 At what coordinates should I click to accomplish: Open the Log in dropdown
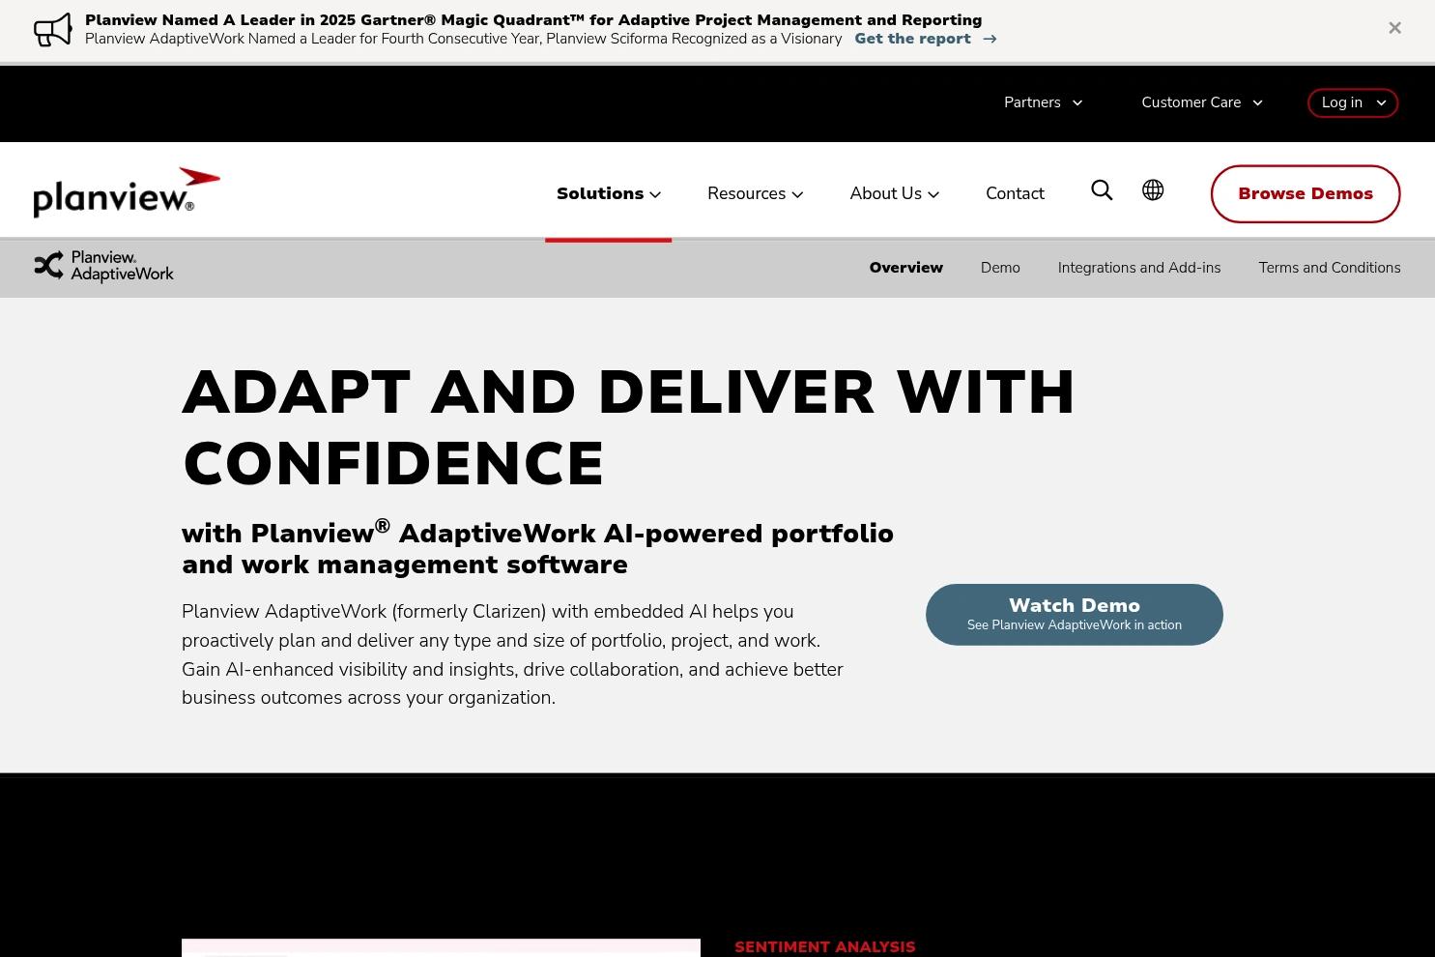[x=1353, y=102]
